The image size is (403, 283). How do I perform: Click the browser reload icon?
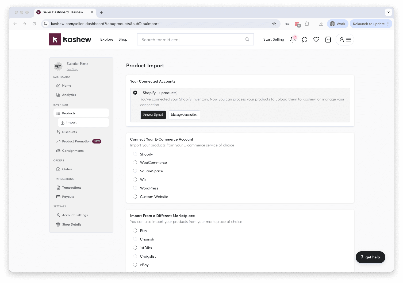(x=34, y=24)
